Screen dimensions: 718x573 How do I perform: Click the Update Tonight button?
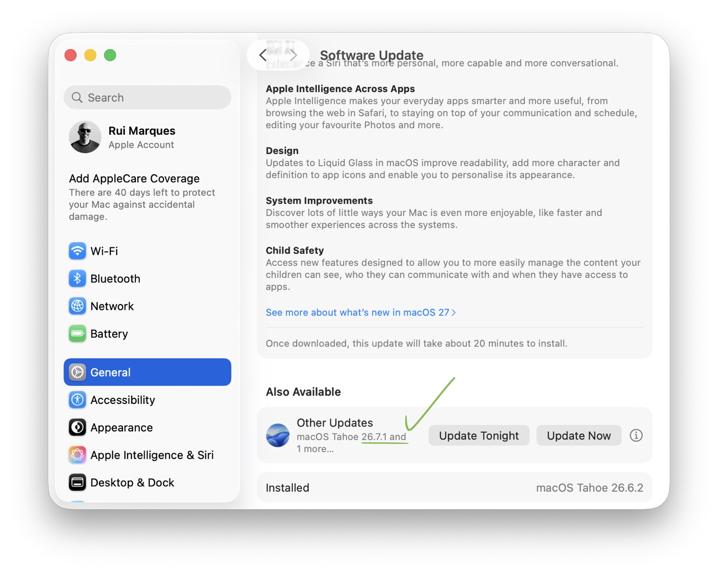(479, 435)
